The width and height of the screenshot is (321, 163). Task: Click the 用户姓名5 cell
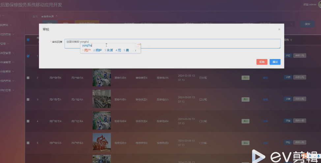[x=77, y=99]
